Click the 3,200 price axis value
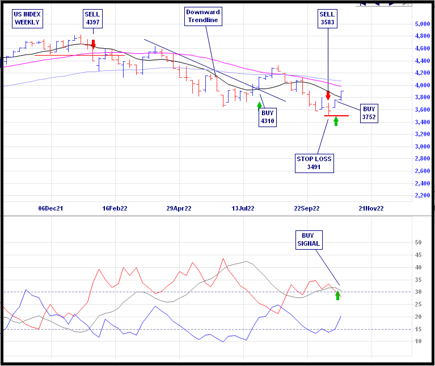The image size is (435, 366). coord(423,134)
